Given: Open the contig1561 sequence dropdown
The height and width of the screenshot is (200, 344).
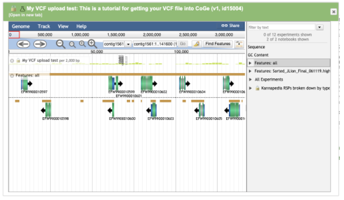Looking at the screenshot, I should coord(128,44).
